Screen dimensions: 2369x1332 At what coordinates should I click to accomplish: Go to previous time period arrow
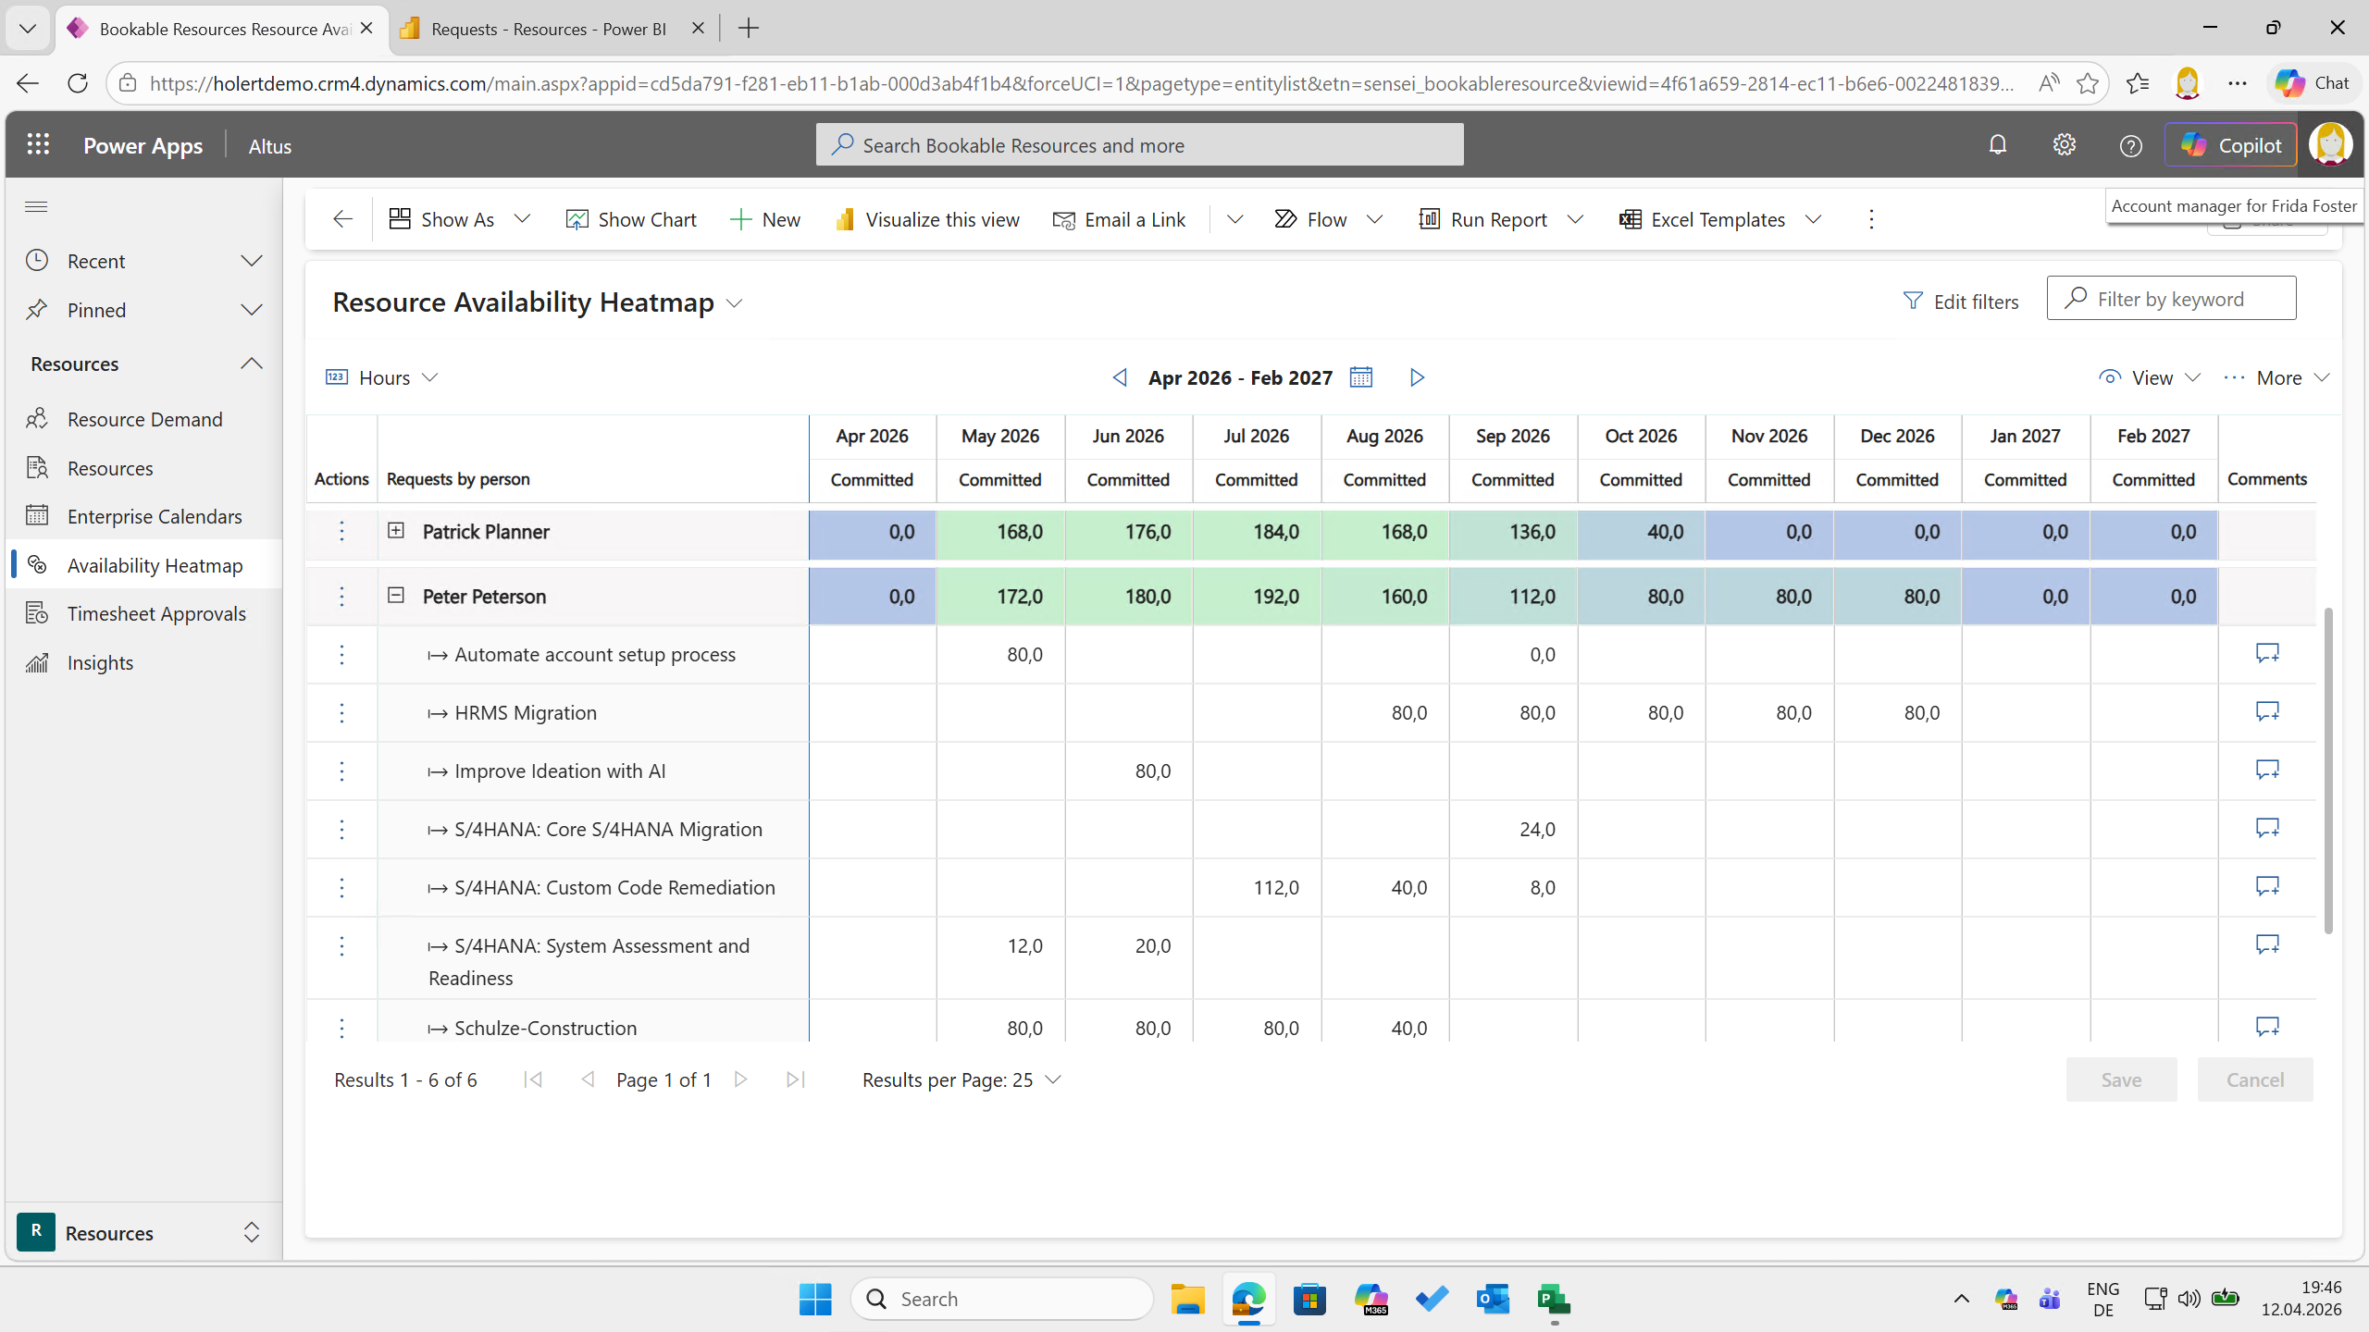(x=1120, y=377)
